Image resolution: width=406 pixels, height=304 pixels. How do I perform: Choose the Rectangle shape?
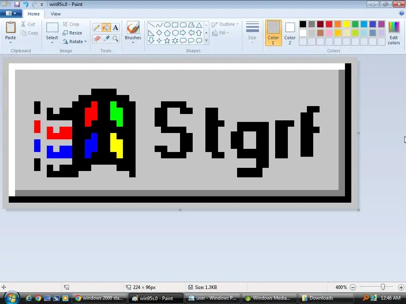pyautogui.click(x=175, y=25)
